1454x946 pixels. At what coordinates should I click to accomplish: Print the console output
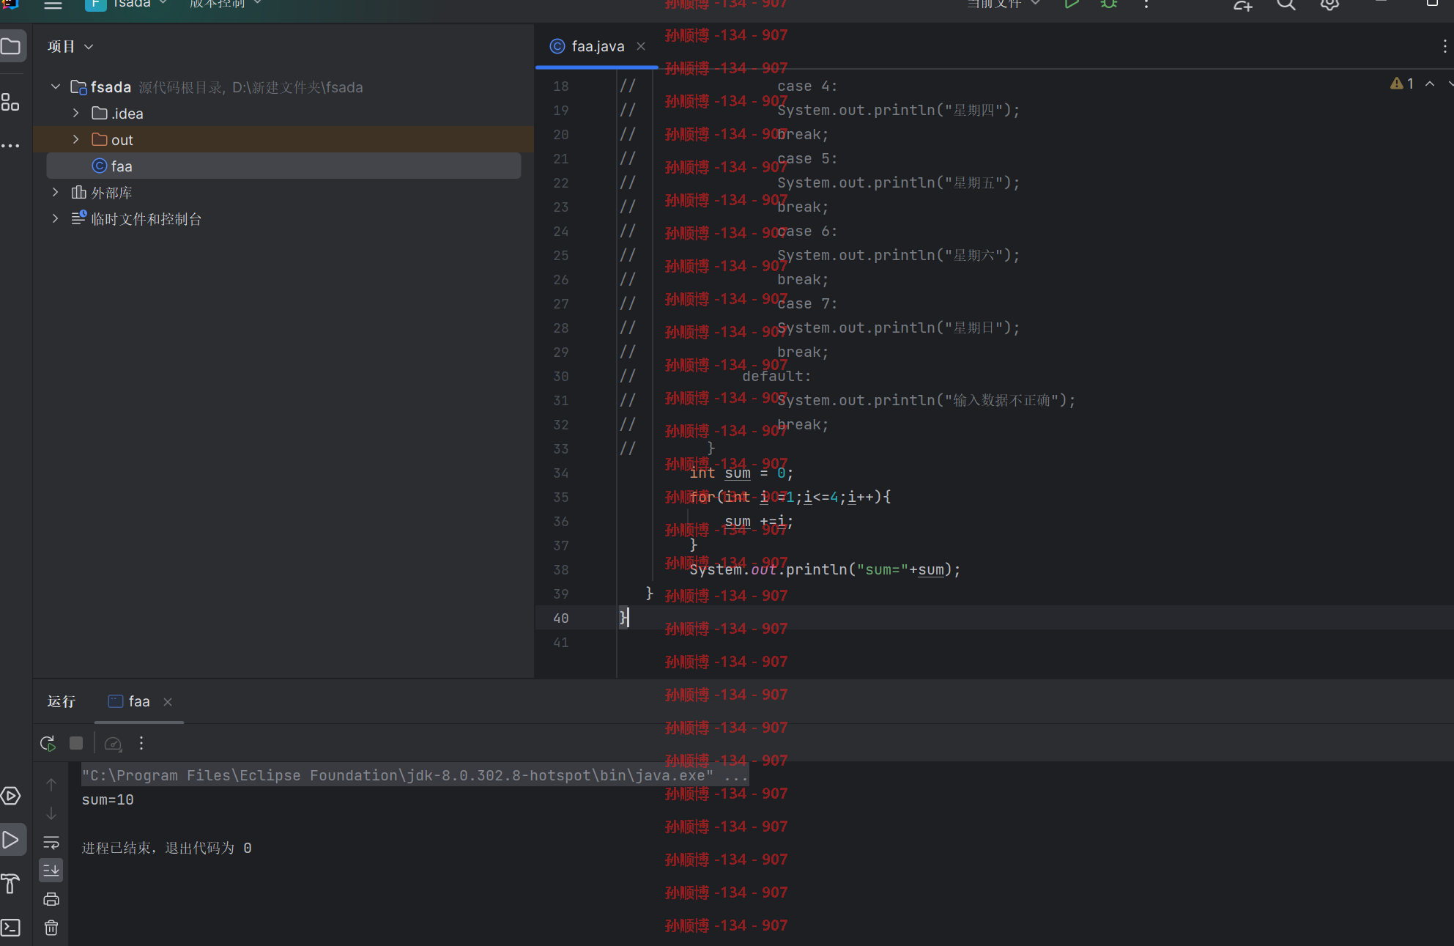(x=51, y=899)
